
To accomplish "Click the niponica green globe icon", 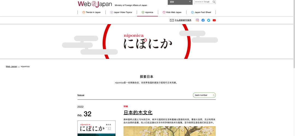I will coord(143,12).
